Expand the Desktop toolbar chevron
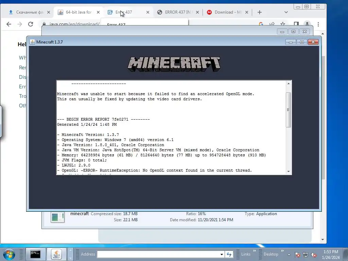Image resolution: width=348 pixels, height=261 pixels. click(x=282, y=251)
